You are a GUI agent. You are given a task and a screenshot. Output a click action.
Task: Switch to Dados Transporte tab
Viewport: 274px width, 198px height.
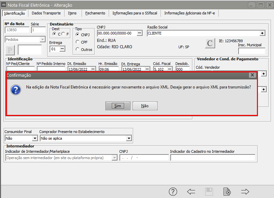[46, 13]
